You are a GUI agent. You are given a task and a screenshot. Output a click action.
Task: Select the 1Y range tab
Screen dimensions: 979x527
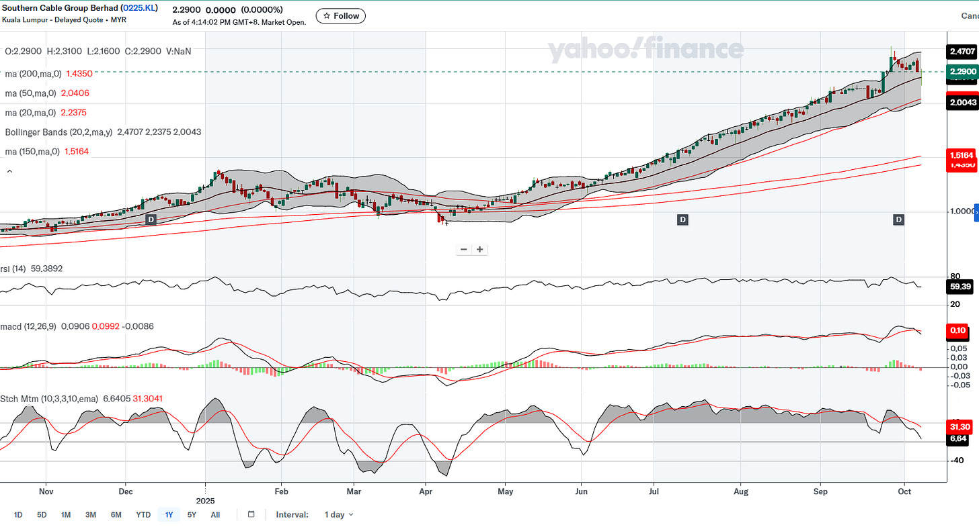[x=169, y=514]
